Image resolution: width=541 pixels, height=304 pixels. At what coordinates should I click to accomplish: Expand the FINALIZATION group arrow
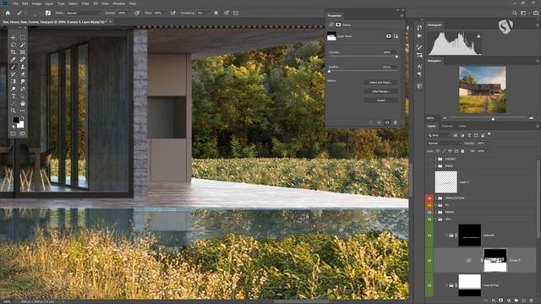point(436,198)
